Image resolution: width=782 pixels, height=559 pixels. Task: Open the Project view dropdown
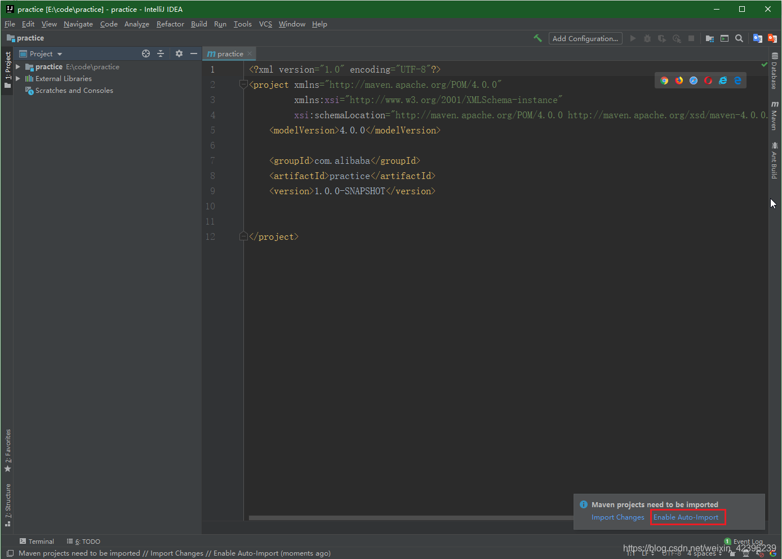41,53
